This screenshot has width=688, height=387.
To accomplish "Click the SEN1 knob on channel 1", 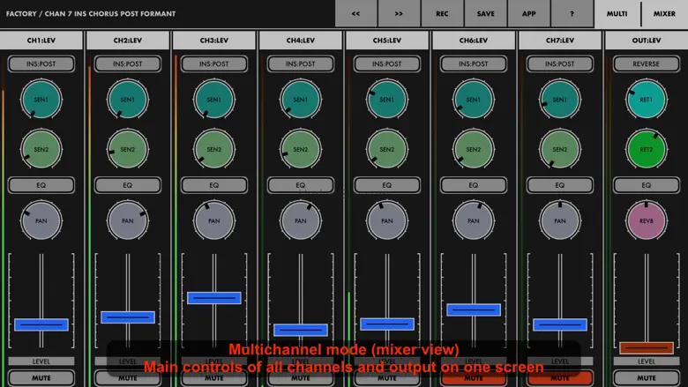I will click(41, 100).
